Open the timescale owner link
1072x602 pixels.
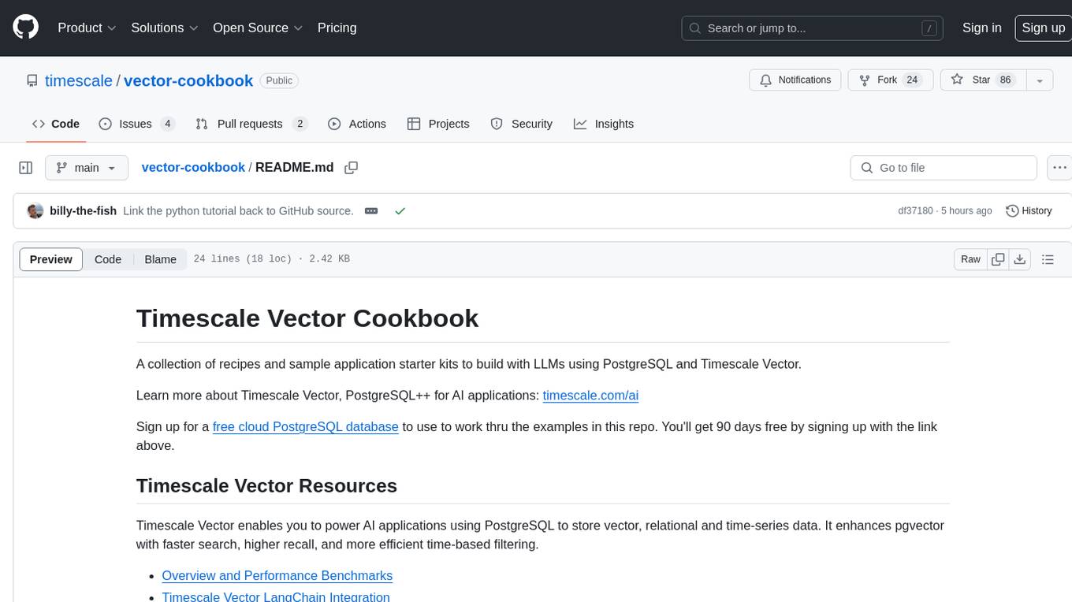pos(79,80)
